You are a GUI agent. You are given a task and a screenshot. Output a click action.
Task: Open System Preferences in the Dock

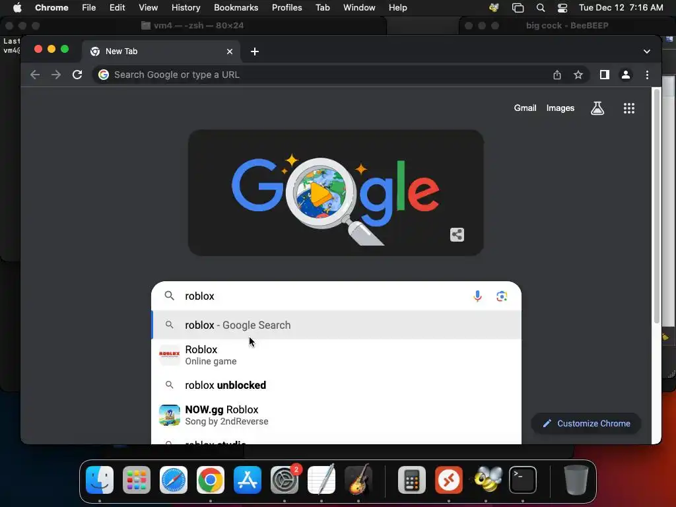(x=285, y=480)
